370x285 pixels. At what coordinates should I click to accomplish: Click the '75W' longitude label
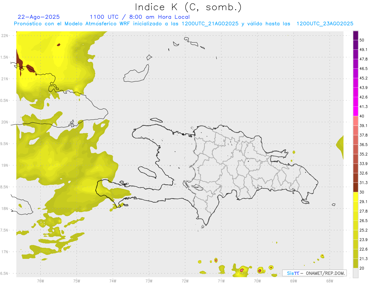click(77, 281)
